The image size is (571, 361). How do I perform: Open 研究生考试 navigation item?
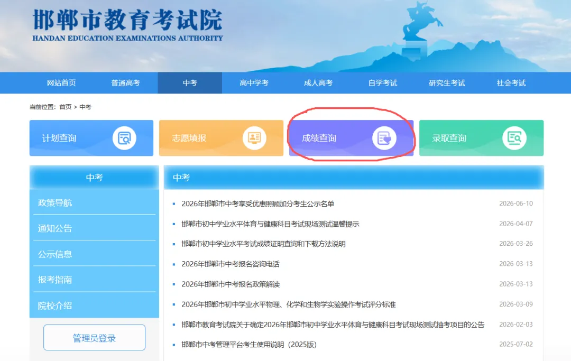coord(447,83)
